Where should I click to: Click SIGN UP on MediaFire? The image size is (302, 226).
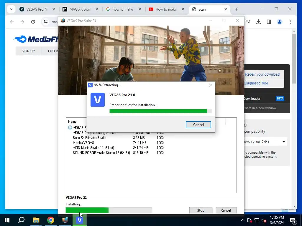(28, 51)
